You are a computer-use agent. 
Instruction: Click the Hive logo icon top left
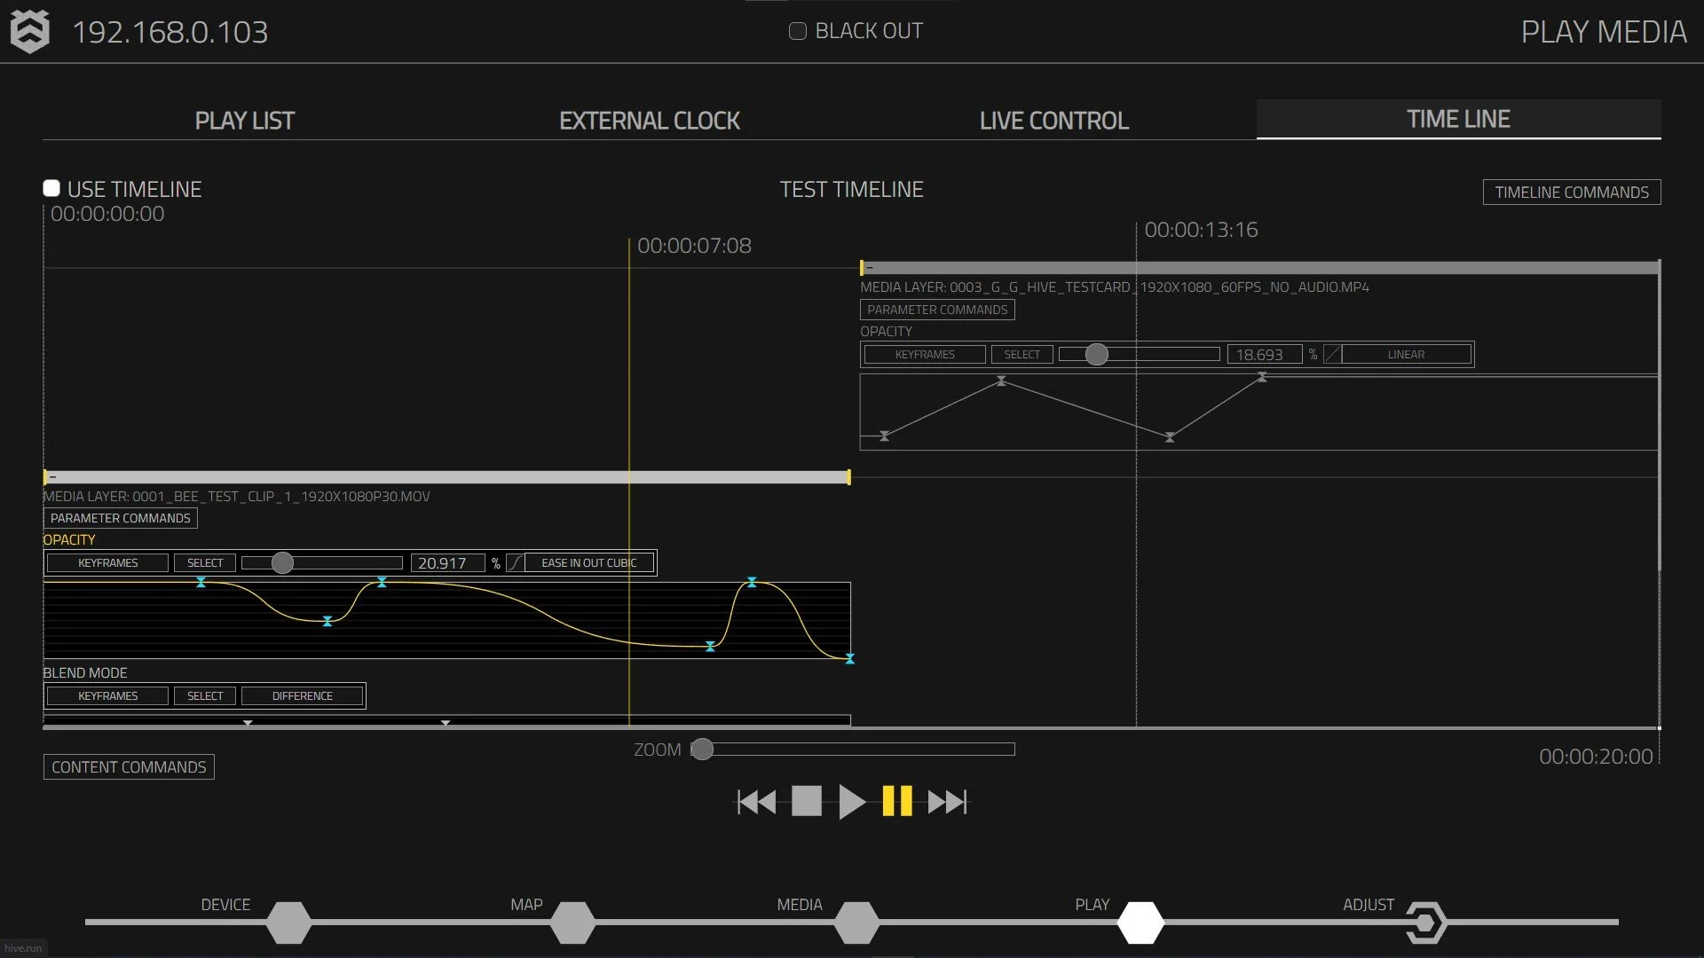29,32
